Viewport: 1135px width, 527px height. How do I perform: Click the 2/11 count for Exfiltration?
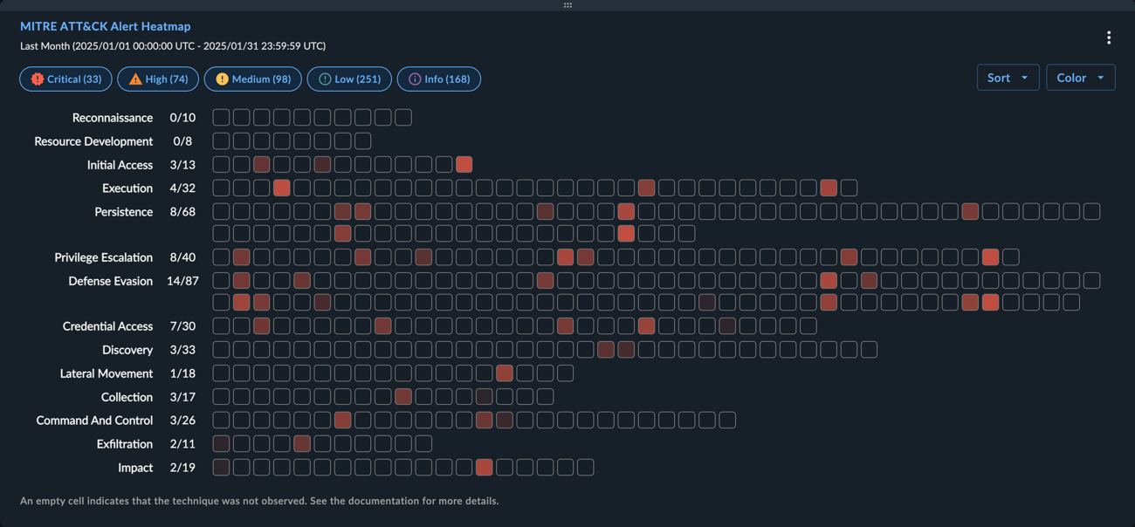click(x=182, y=444)
